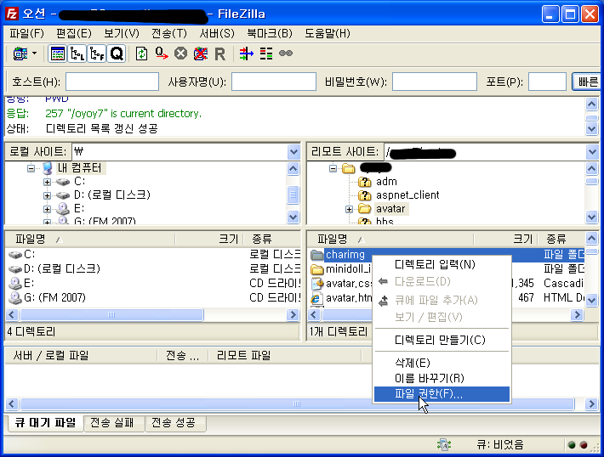Sort remote list by 종류 column
This screenshot has height=457, width=604.
(561, 240)
